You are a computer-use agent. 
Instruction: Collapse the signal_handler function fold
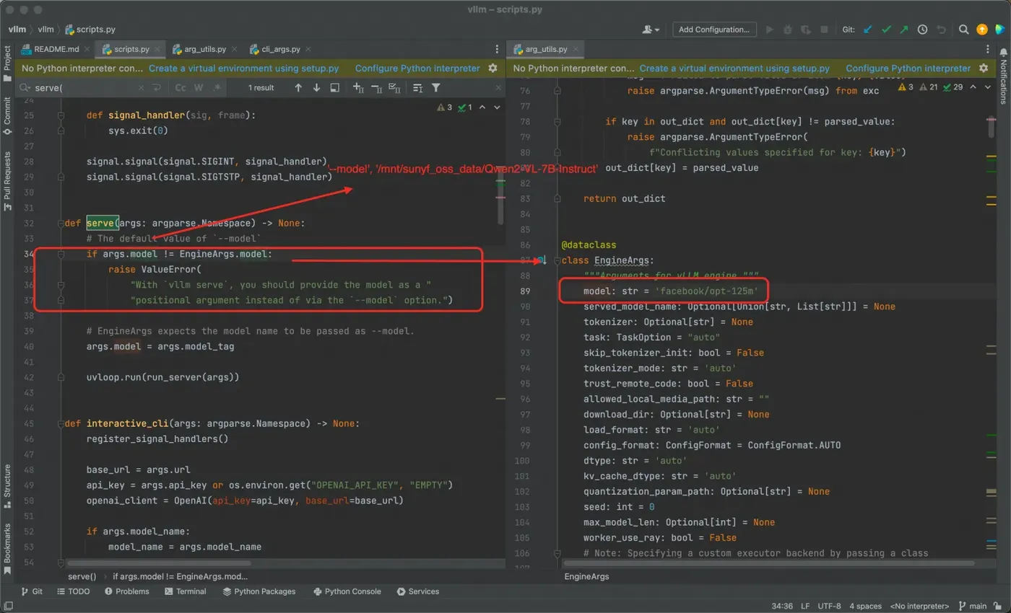[62, 115]
